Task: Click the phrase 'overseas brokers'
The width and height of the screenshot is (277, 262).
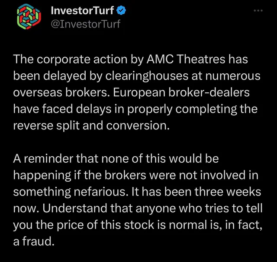Action: pyautogui.click(x=61, y=92)
